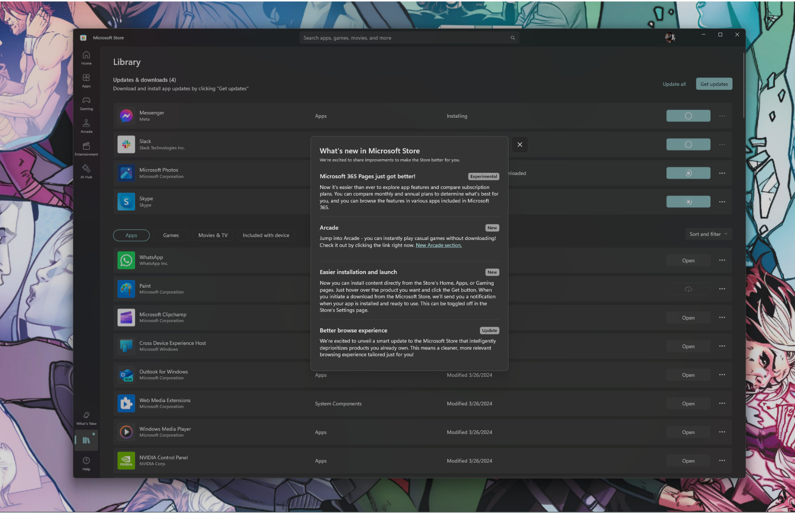This screenshot has width=795, height=514.
Task: Open more options for Windows Media Player
Action: (722, 432)
